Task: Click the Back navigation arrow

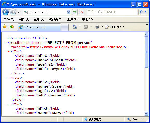Action: click(x=5, y=12)
